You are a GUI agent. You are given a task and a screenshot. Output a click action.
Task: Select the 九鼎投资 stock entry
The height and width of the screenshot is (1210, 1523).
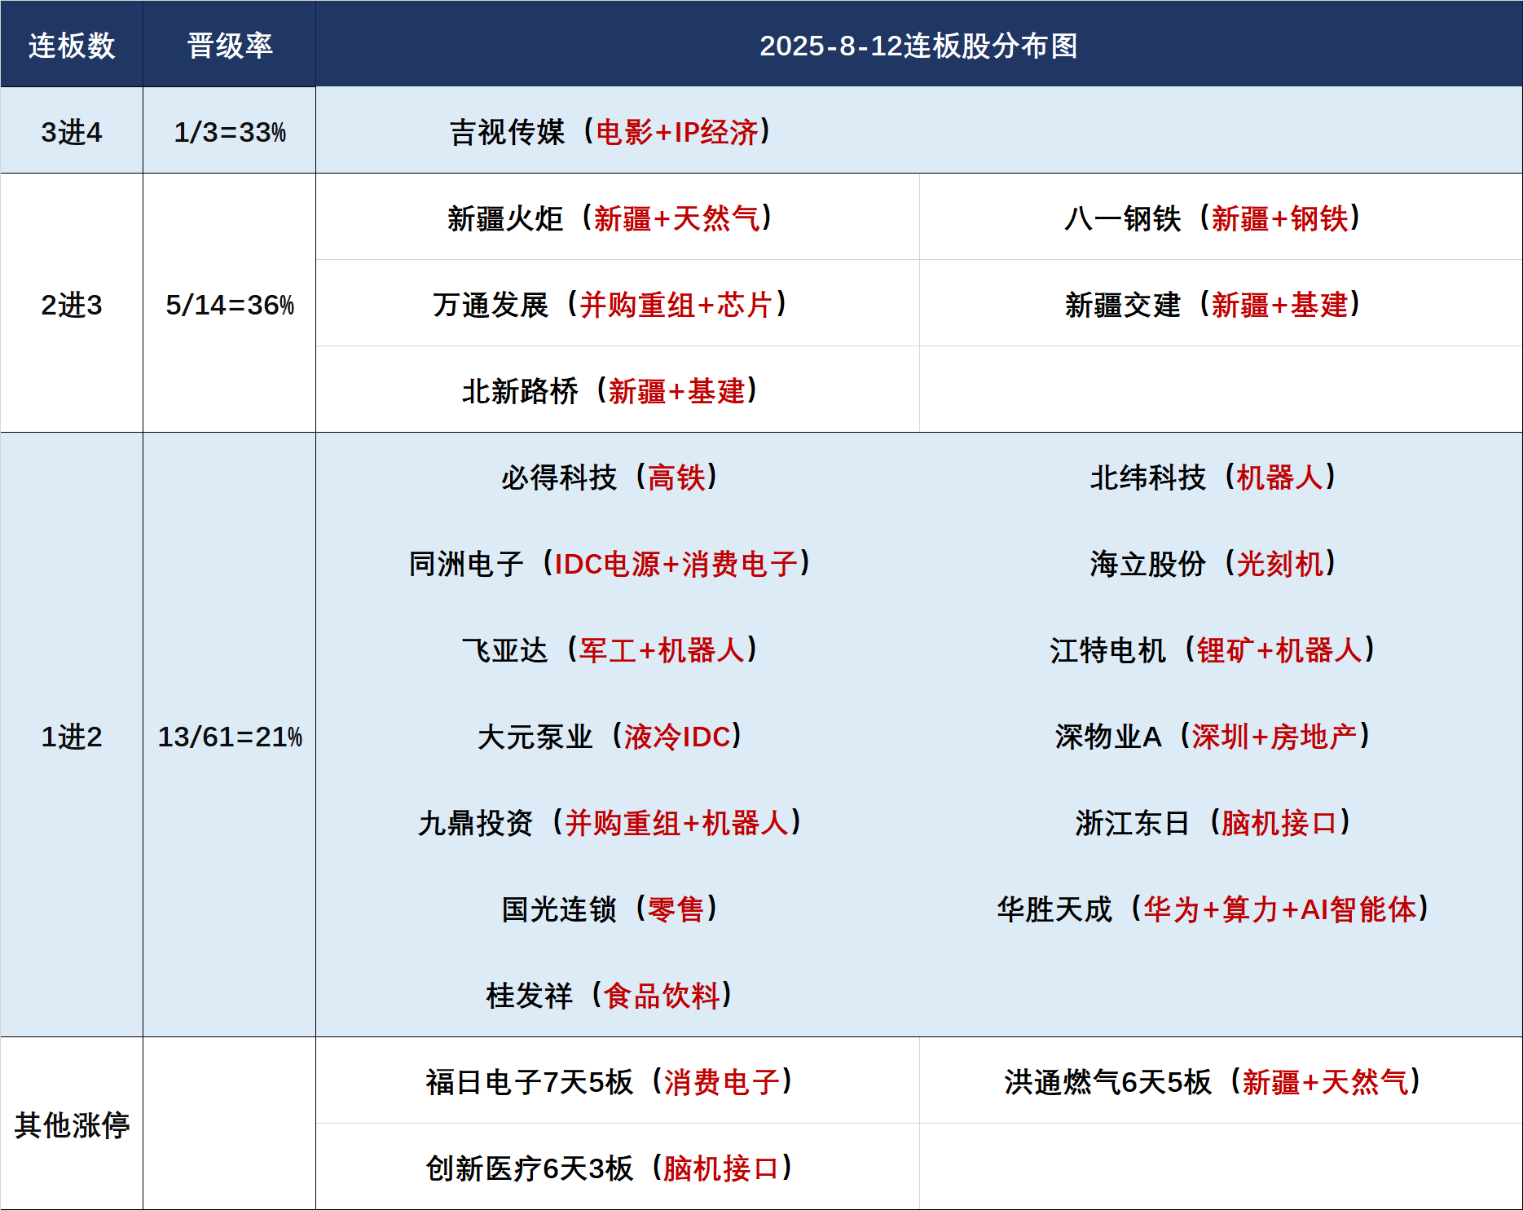pos(610,823)
